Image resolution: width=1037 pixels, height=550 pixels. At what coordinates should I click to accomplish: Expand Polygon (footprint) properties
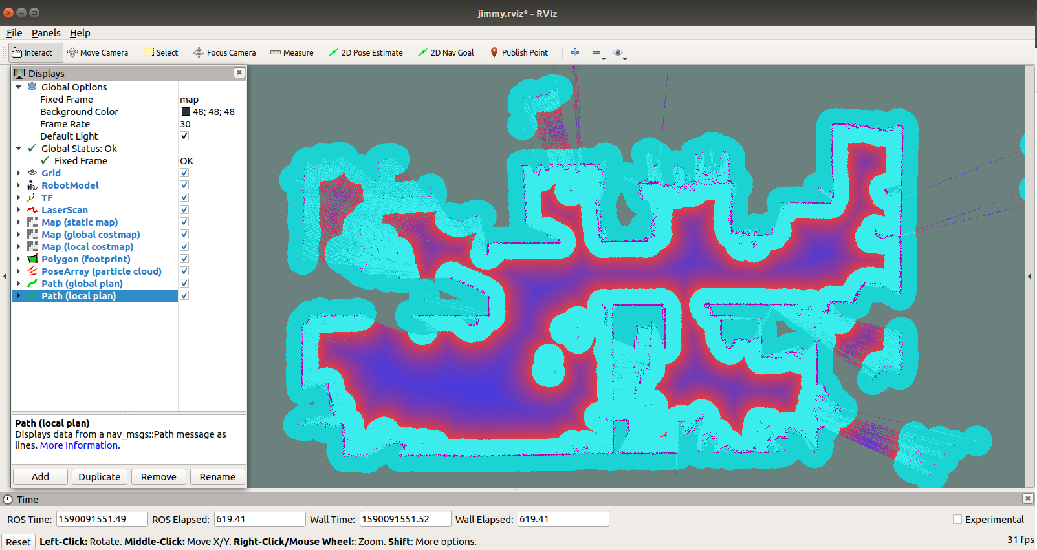[x=18, y=259]
